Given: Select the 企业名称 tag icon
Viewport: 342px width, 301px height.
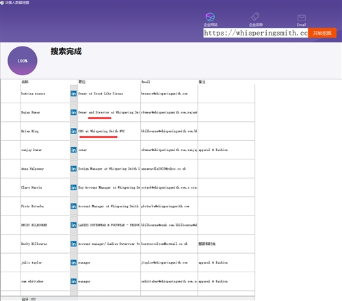Looking at the screenshot, I should (255, 16).
